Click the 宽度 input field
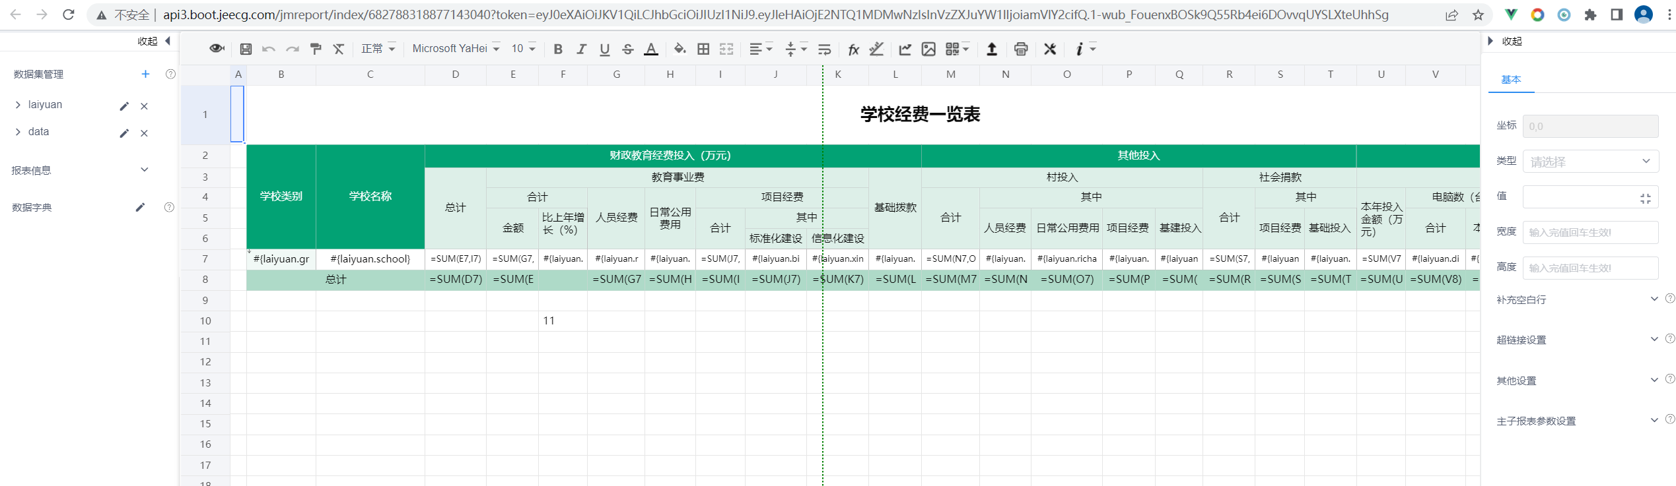This screenshot has width=1676, height=486. (1590, 232)
